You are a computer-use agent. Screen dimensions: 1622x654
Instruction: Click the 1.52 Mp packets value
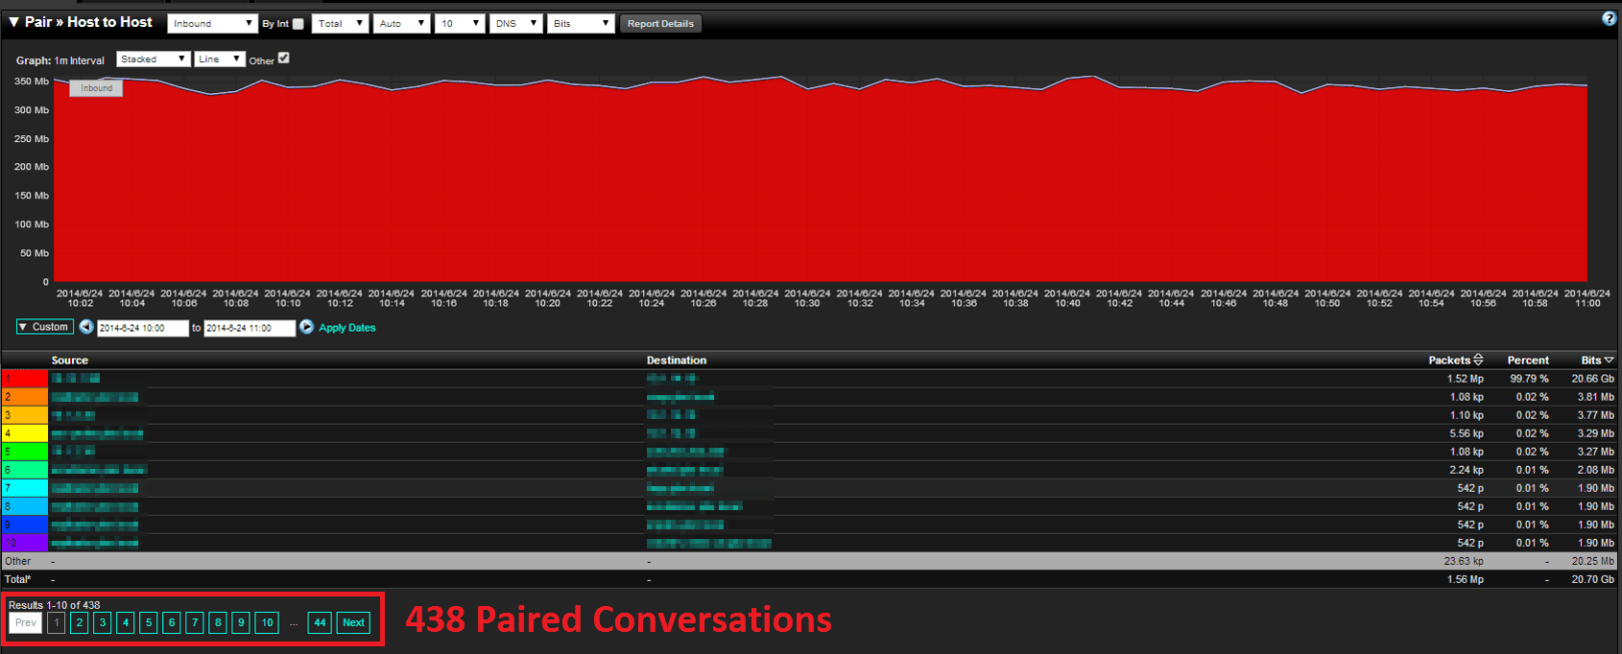point(1466,379)
